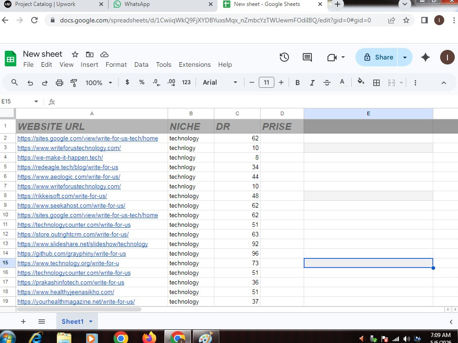Add a new sheet with plus button
Screen dimensions: 458x343
(x=23, y=322)
